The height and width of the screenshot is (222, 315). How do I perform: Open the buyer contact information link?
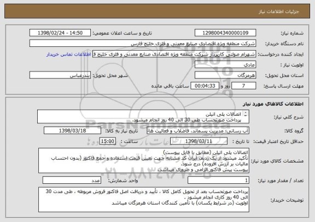(69, 55)
